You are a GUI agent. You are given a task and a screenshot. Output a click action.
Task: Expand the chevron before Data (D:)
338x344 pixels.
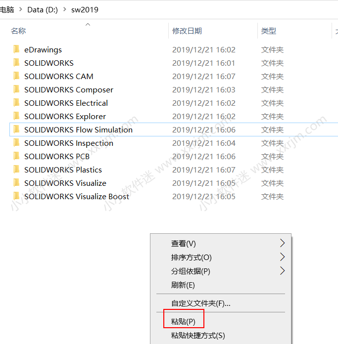point(21,9)
